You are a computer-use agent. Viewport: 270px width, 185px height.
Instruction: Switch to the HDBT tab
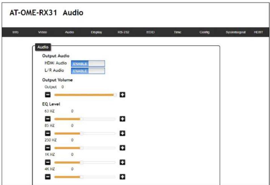click(x=258, y=32)
